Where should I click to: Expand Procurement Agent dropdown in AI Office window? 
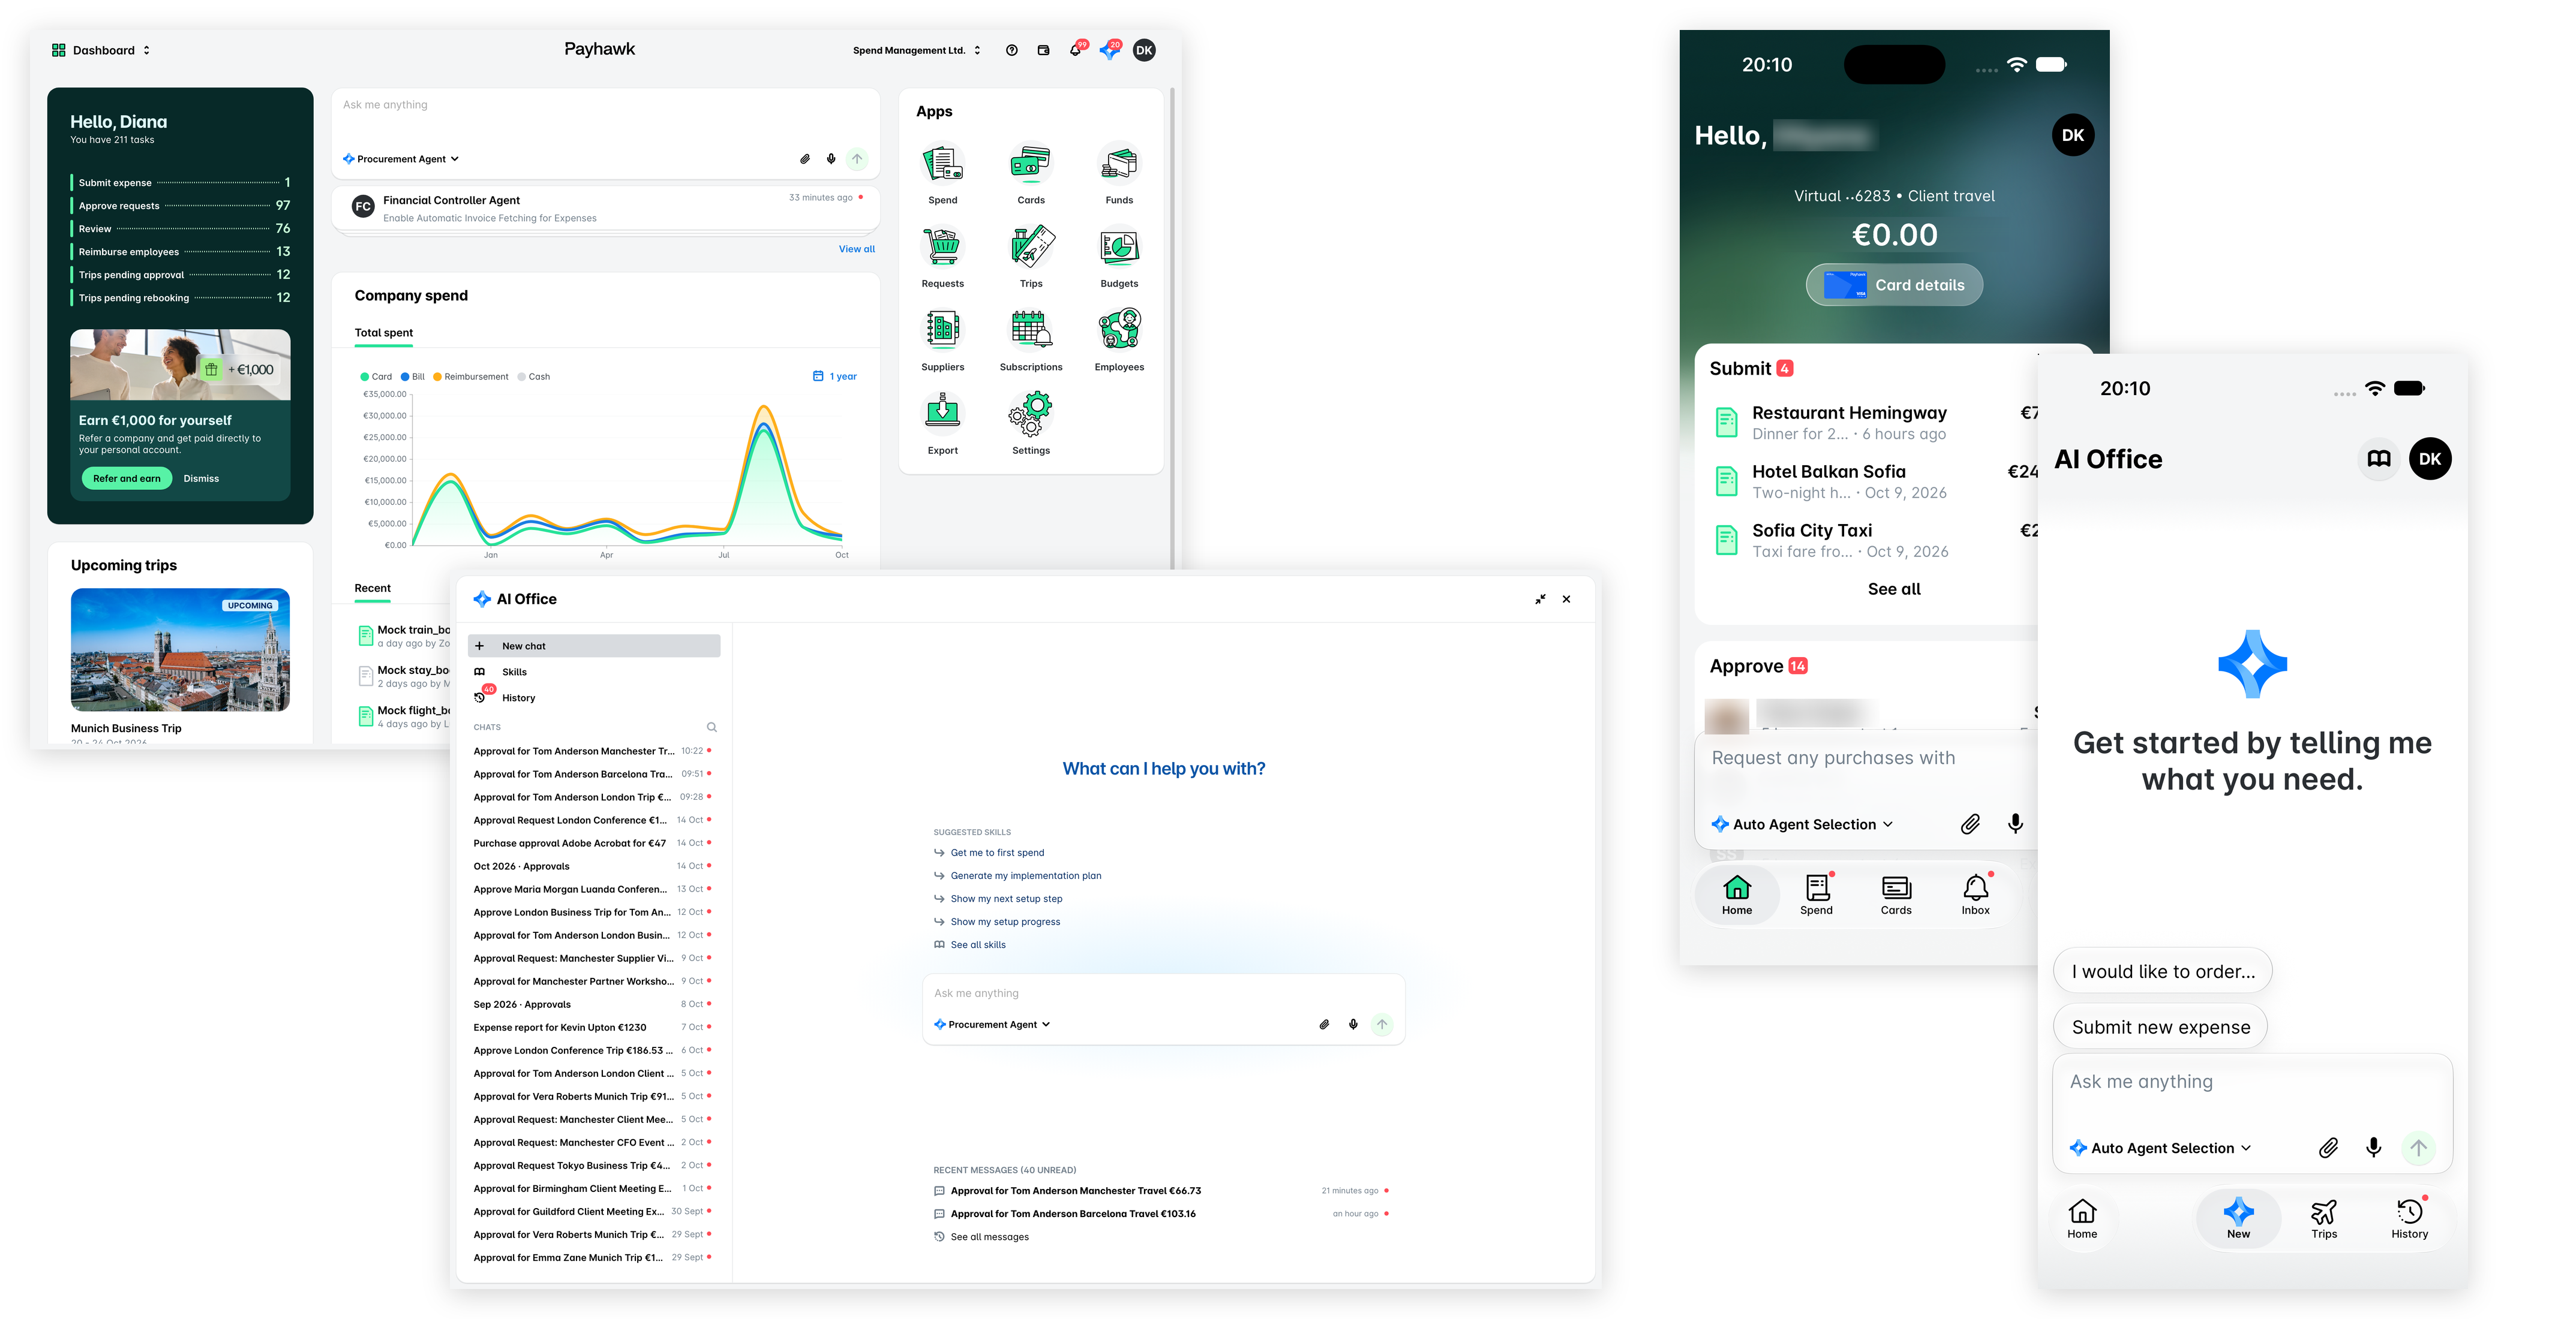[x=992, y=1024]
